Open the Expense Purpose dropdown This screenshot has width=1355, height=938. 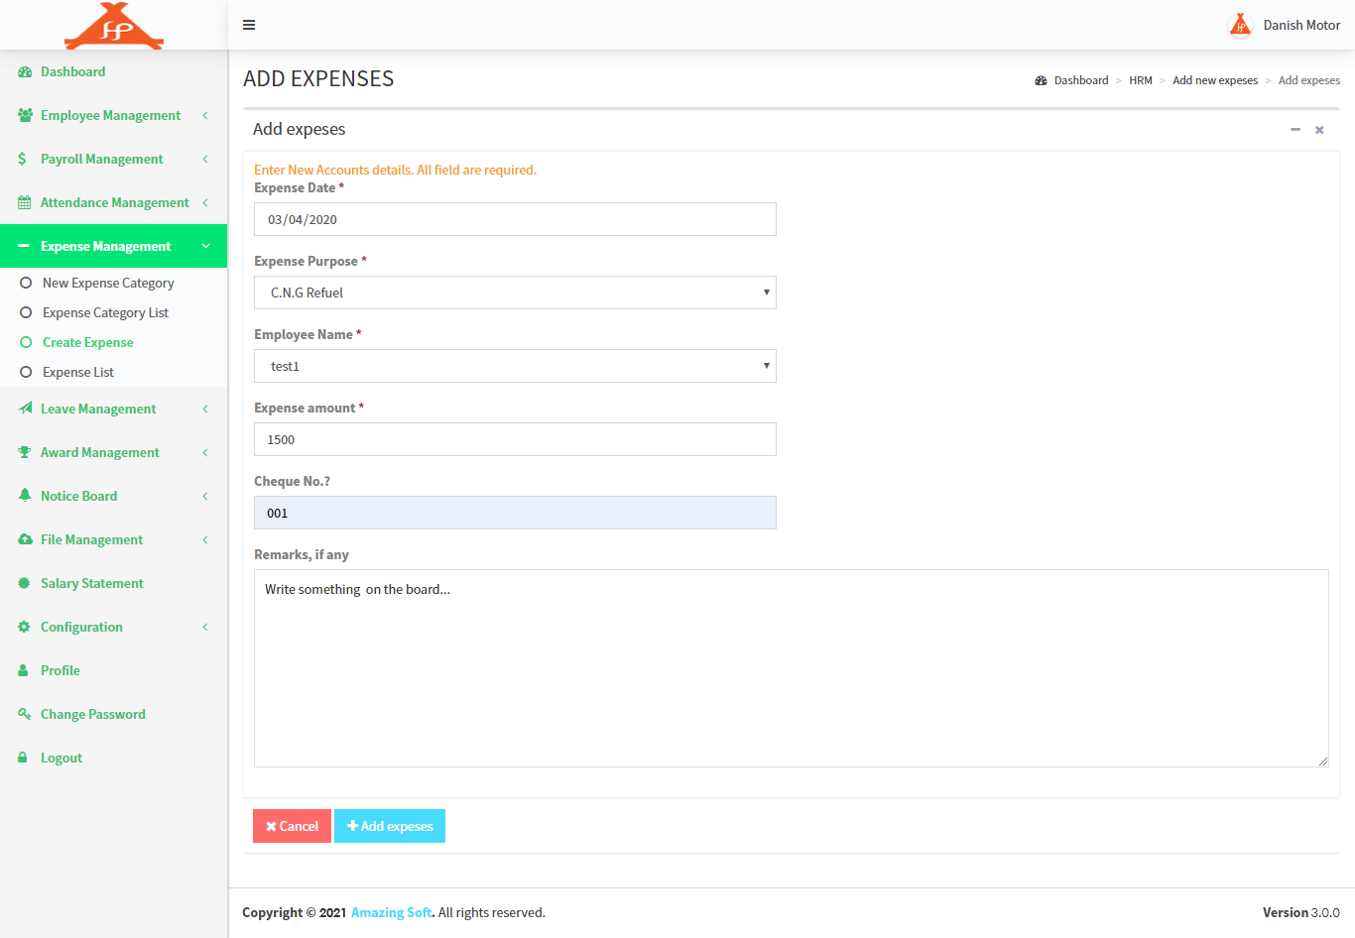tap(515, 293)
